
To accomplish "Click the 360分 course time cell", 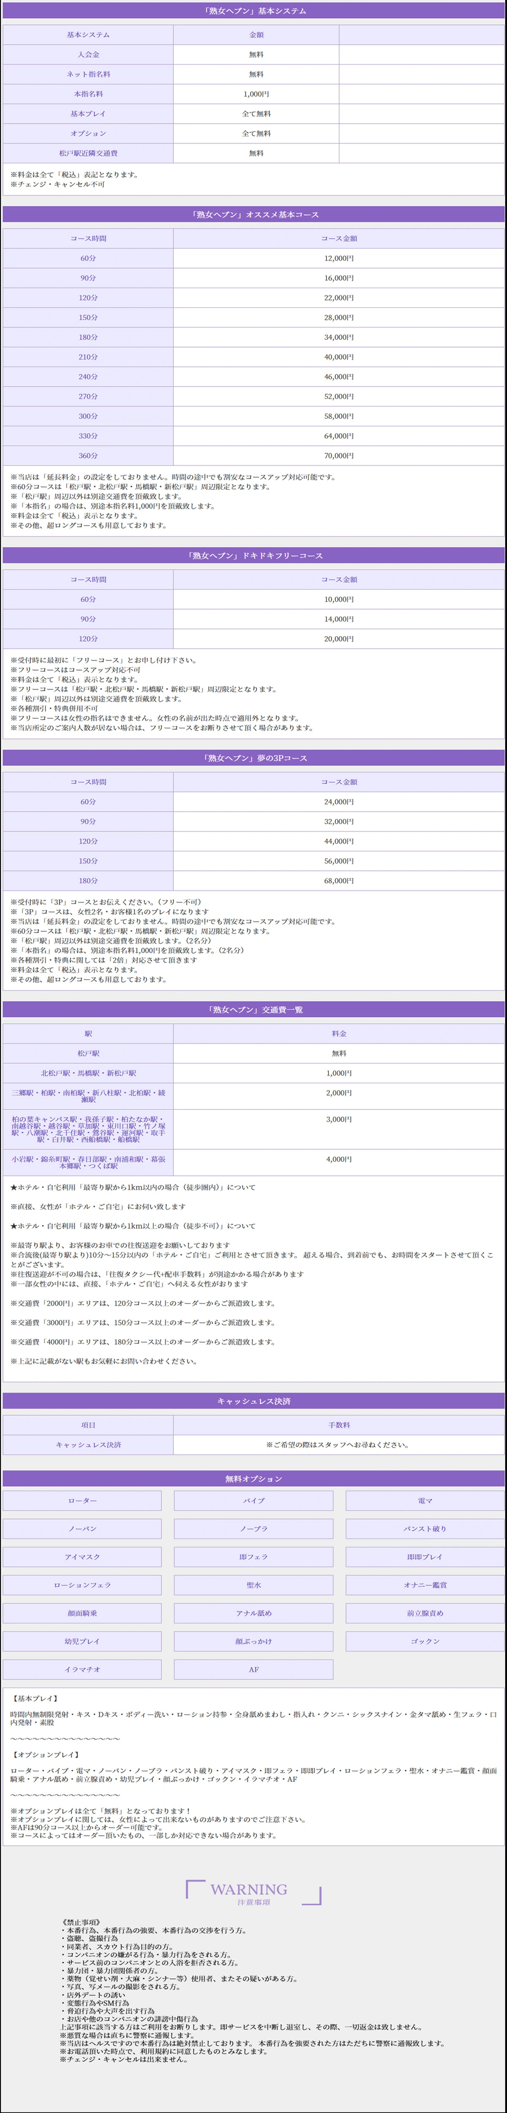I will pyautogui.click(x=88, y=455).
